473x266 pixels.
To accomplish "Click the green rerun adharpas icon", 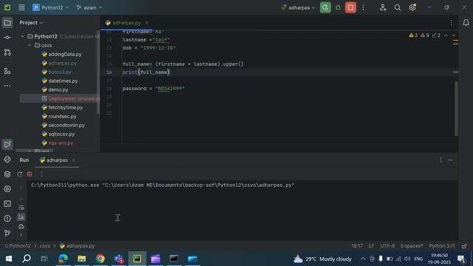I will click(x=325, y=7).
